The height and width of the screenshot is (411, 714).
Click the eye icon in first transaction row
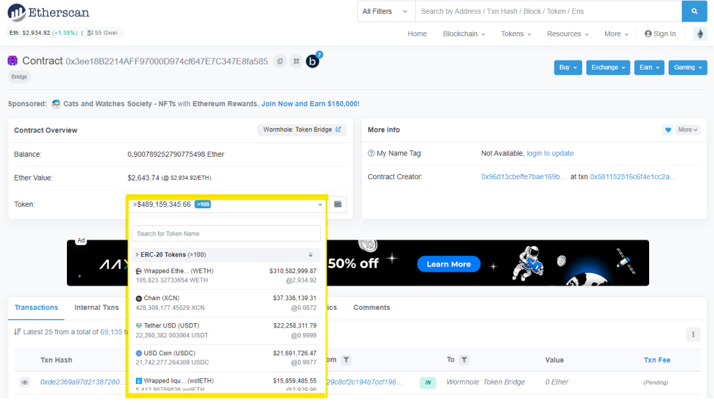(x=24, y=382)
